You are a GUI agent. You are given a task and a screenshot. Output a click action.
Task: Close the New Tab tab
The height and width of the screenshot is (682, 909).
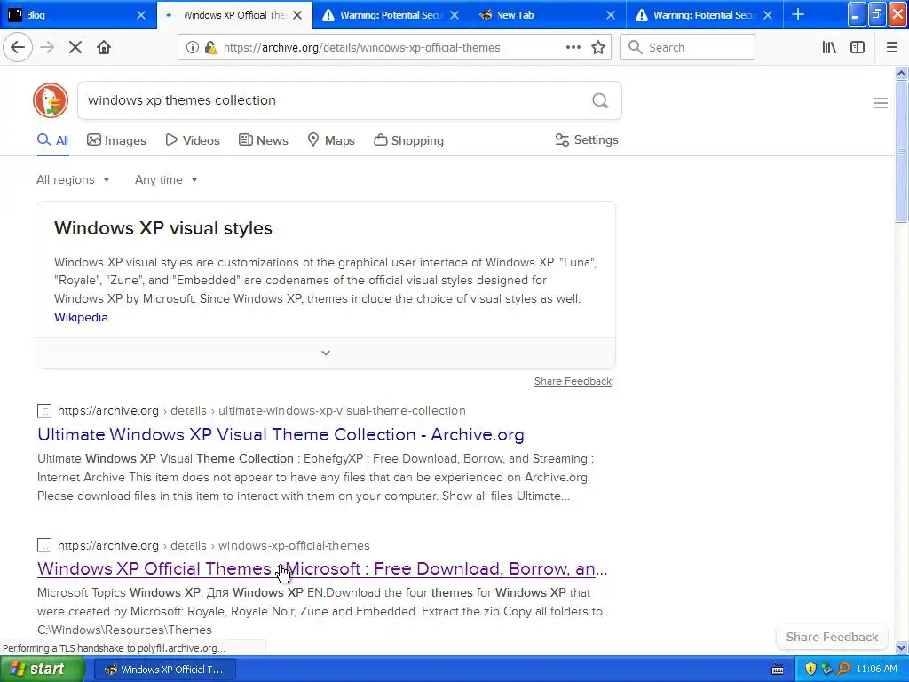(x=611, y=15)
